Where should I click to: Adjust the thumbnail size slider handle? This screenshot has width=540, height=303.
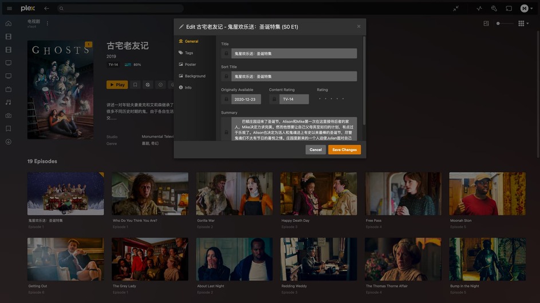point(498,23)
